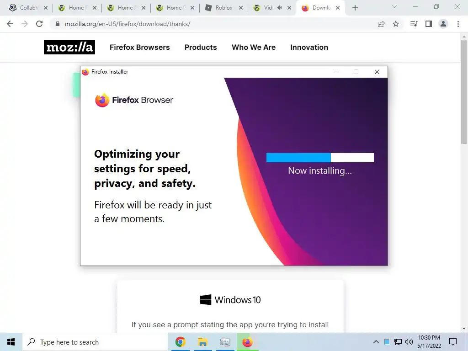This screenshot has height=351, width=468.
Task: Open the media control icon in toolbar
Action: (x=414, y=24)
